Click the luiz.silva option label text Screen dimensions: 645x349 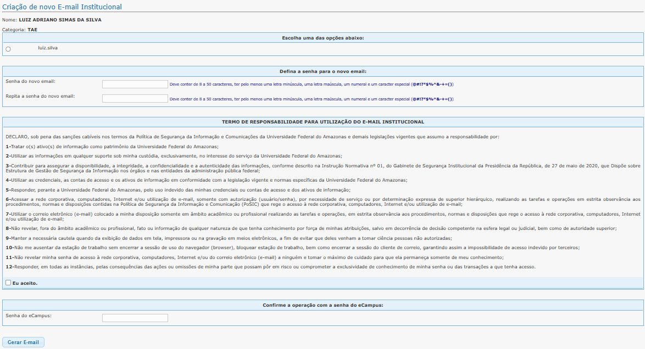(x=48, y=48)
